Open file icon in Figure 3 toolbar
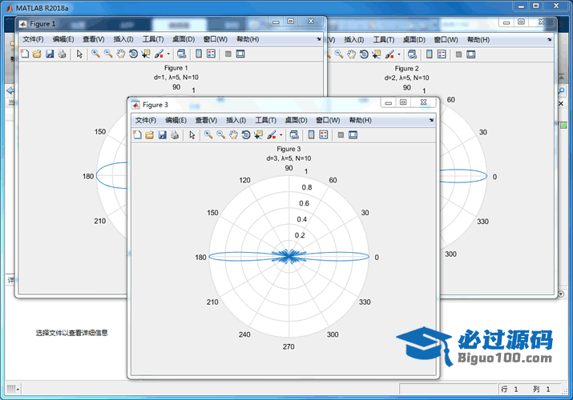Viewport: 573px width, 400px height. (150, 135)
